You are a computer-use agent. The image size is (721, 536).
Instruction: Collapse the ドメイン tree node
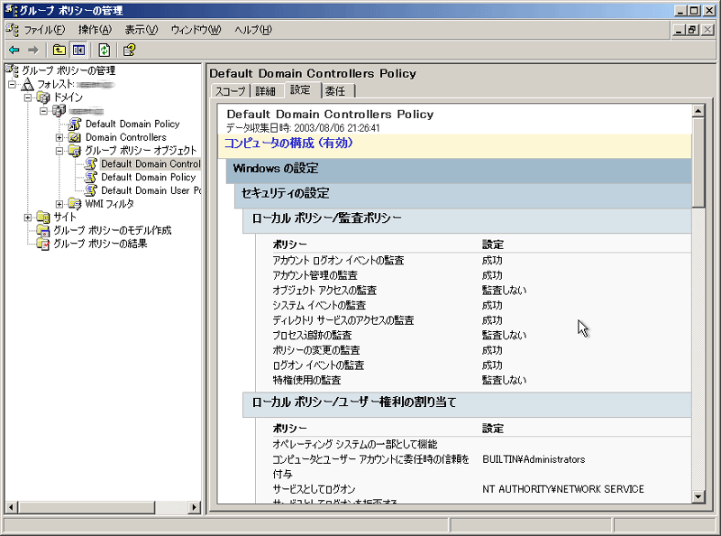(x=28, y=97)
